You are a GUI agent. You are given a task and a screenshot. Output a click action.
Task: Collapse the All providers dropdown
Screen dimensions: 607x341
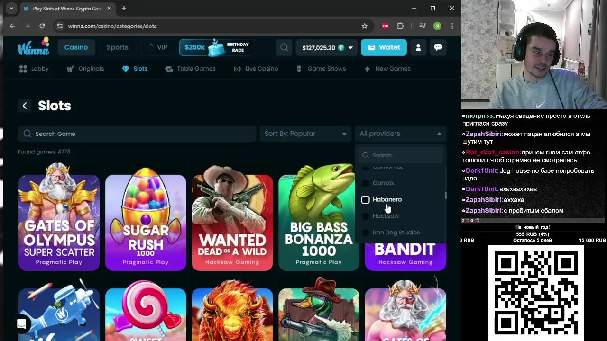pyautogui.click(x=400, y=134)
